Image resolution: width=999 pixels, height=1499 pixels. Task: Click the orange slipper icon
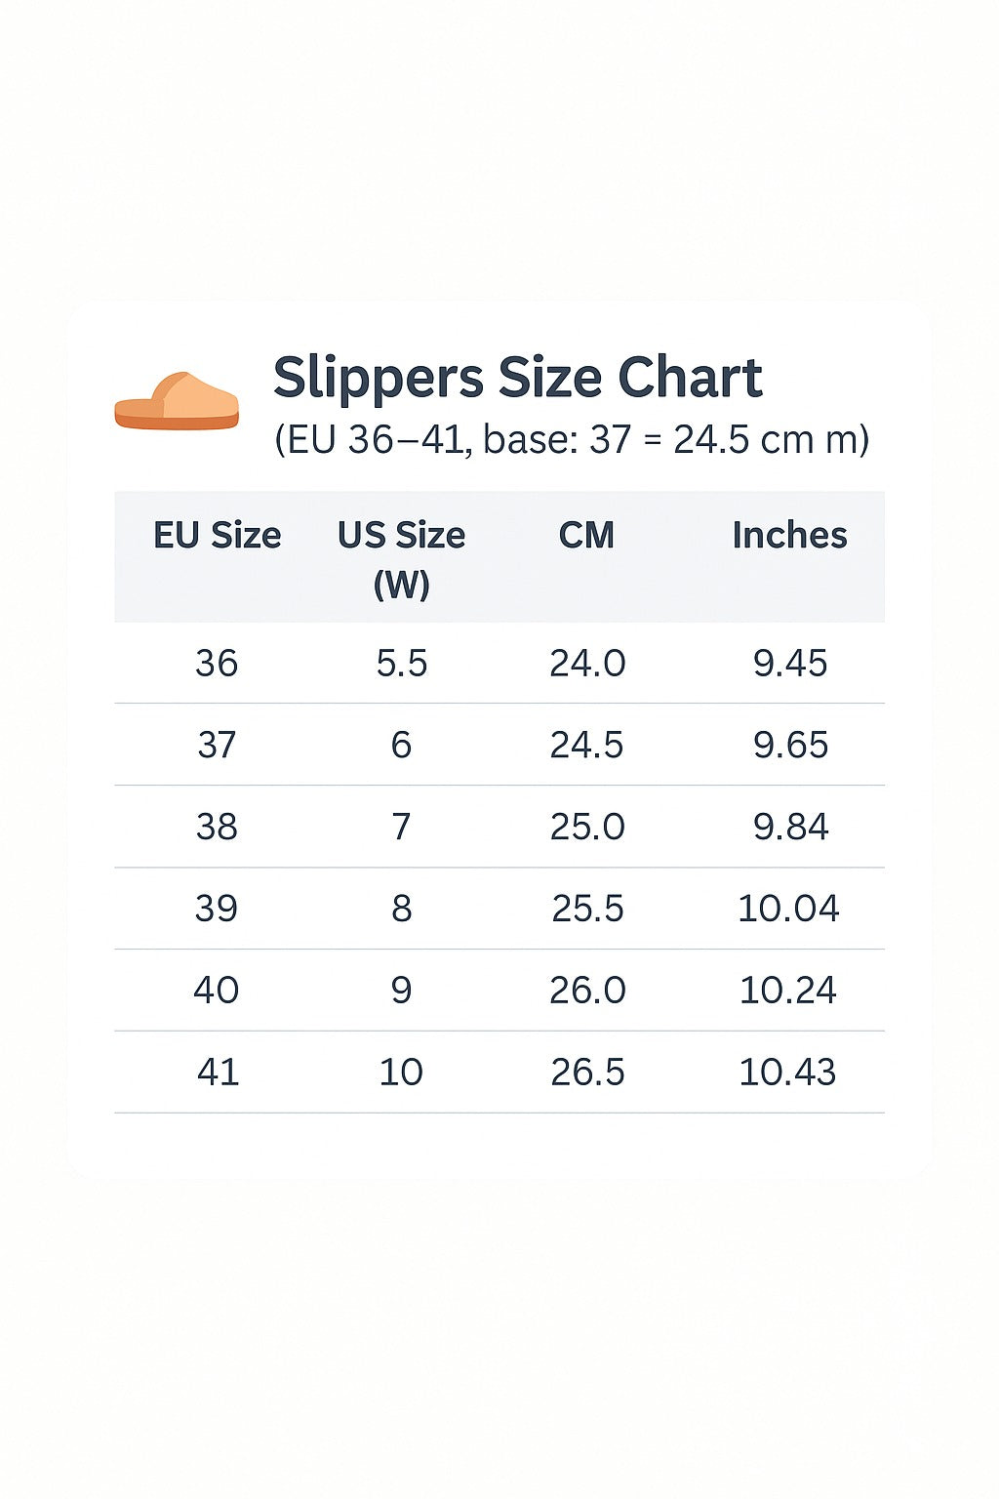tap(177, 401)
